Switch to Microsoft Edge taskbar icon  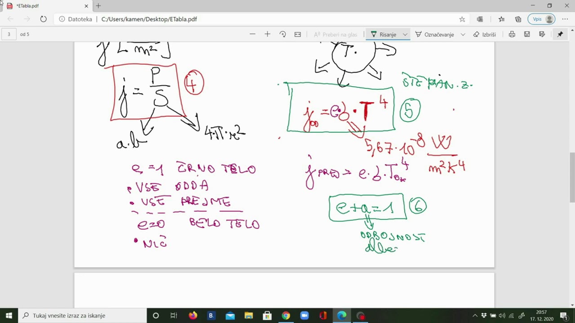click(x=342, y=315)
